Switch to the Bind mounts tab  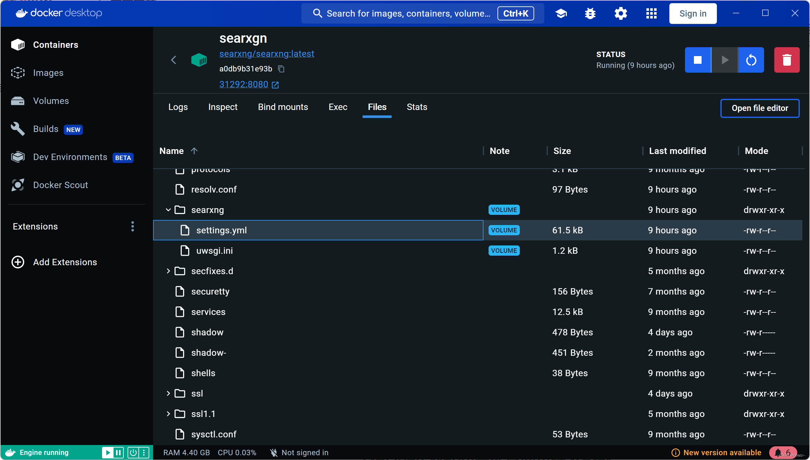coord(283,107)
